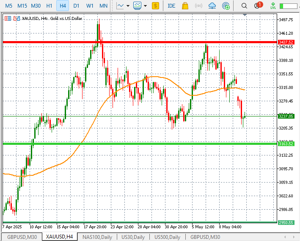Open the VPS cloud icon
Image resolution: width=300 pixels, height=241 pixels.
point(212,6)
